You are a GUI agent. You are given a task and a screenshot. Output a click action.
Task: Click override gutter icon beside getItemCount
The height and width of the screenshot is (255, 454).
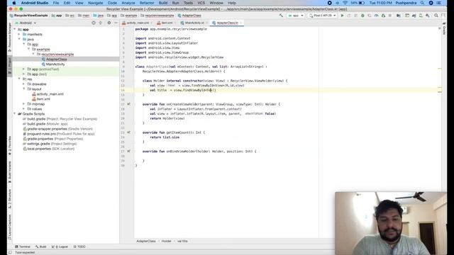pos(129,132)
